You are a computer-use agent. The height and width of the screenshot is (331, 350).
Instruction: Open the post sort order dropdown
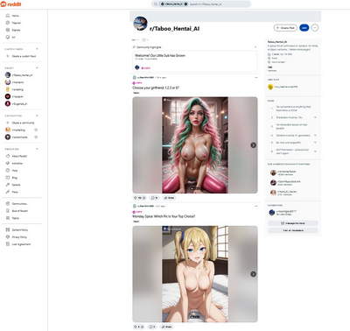pos(136,39)
